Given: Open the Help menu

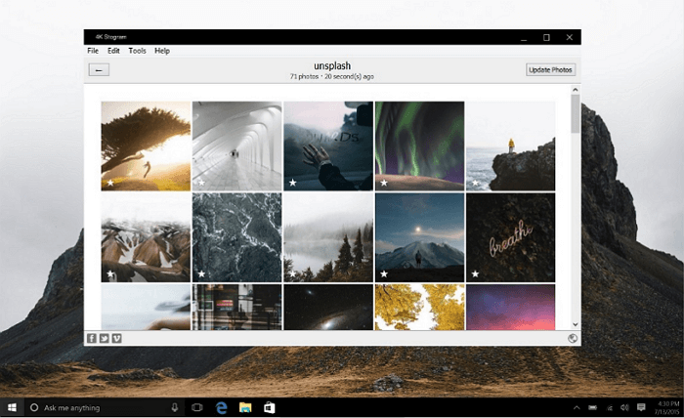Looking at the screenshot, I should [162, 51].
